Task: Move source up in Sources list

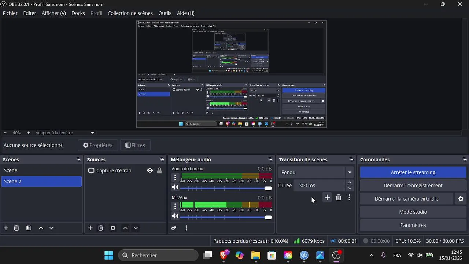Action: pyautogui.click(x=125, y=228)
